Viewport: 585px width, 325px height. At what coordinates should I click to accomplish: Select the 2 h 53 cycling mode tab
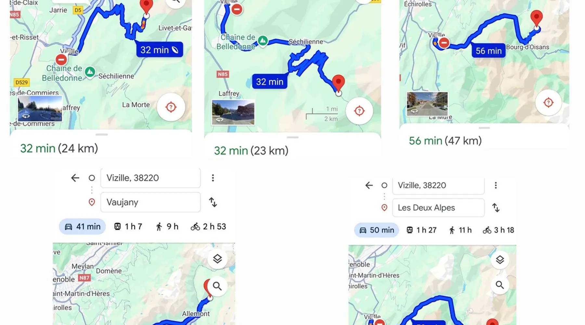208,227
